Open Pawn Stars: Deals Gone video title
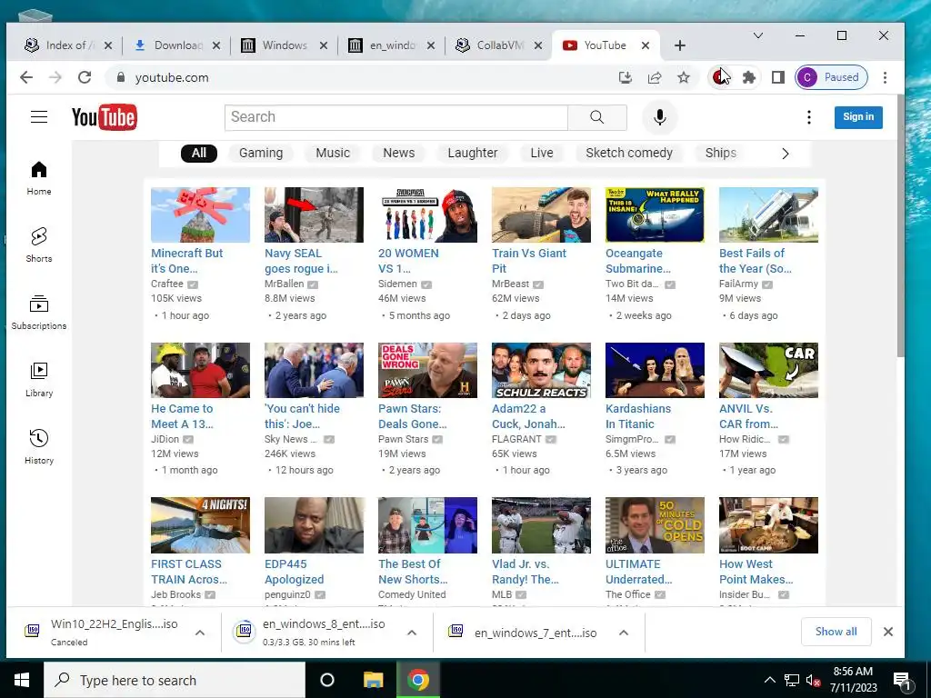Image resolution: width=931 pixels, height=698 pixels. click(412, 416)
